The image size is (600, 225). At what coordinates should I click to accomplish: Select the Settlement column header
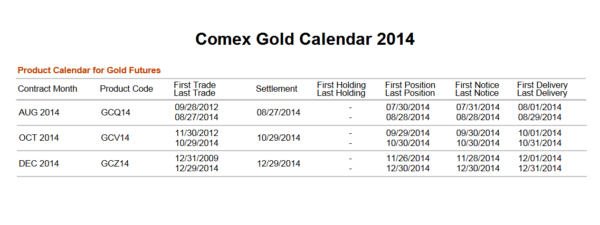[x=277, y=89]
